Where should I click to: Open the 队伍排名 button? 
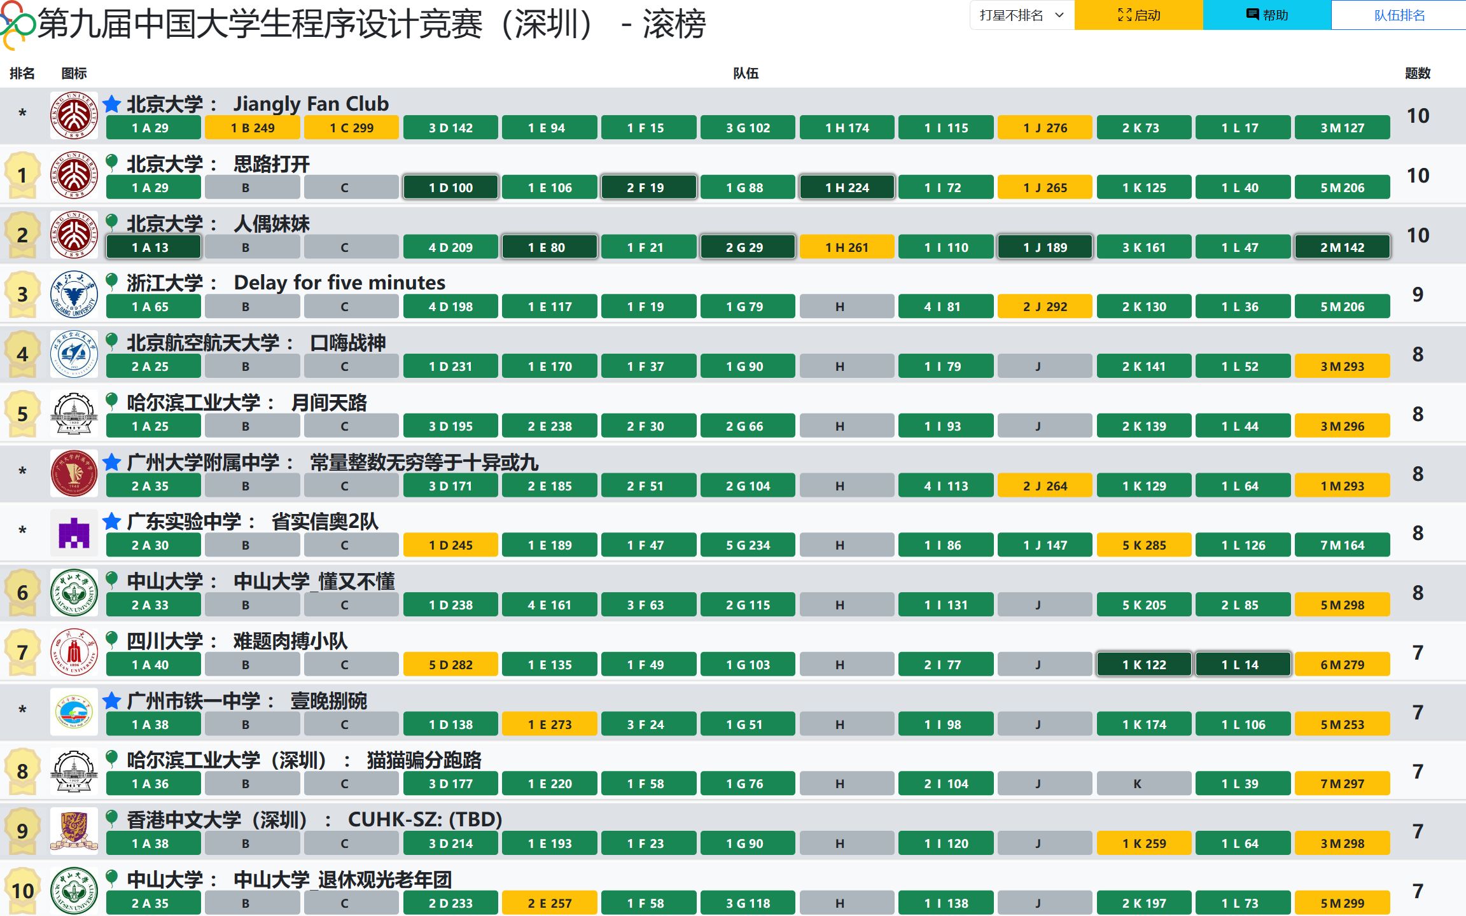[1399, 15]
